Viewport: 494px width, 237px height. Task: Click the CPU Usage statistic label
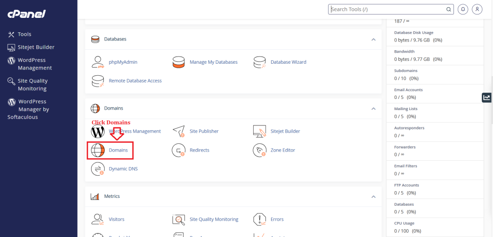405,223
